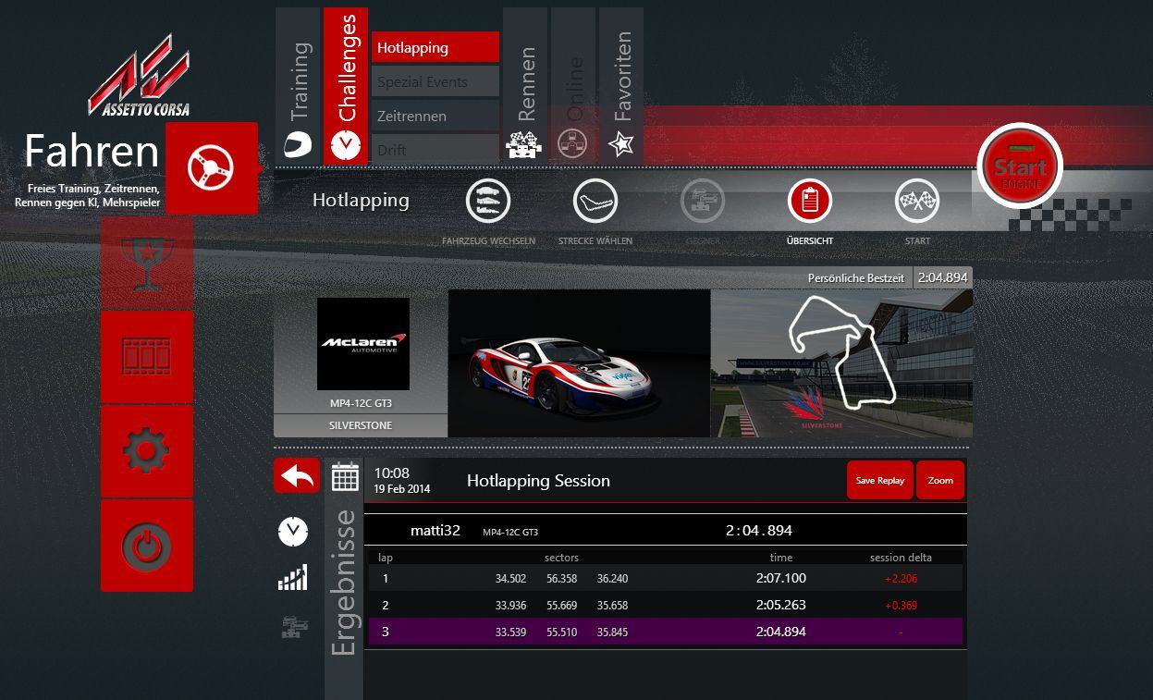Screen dimensions: 1153x700
Task: Click the 19 Feb 2014 date
Action: [x=402, y=489]
